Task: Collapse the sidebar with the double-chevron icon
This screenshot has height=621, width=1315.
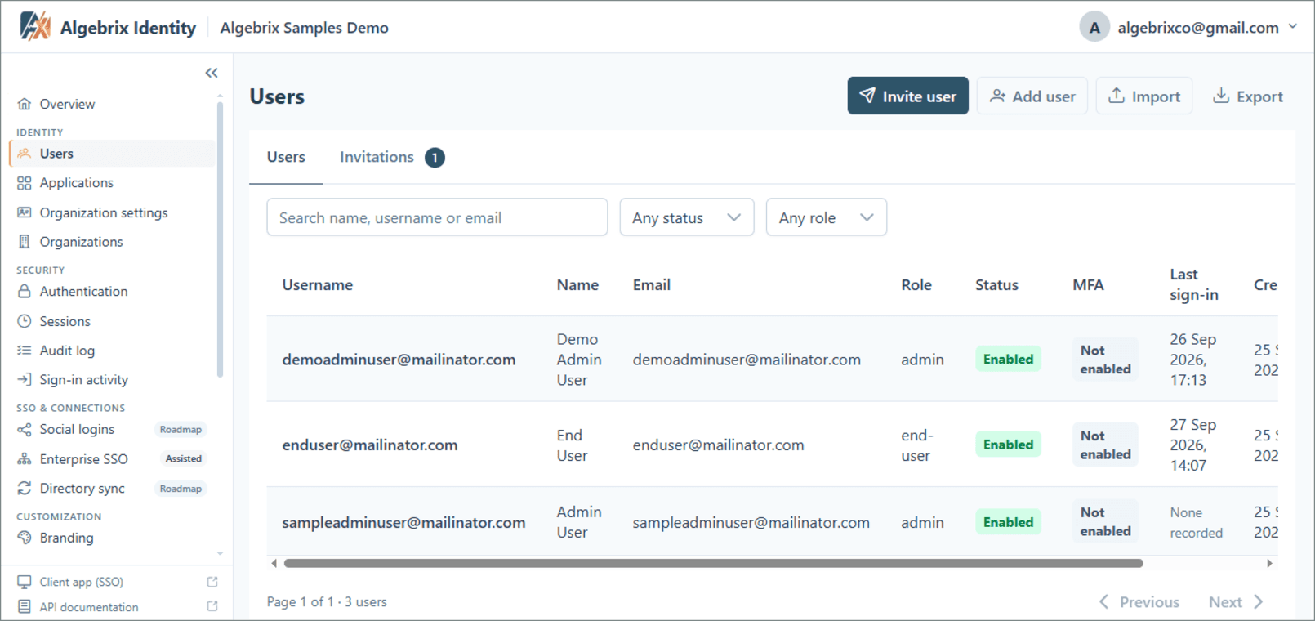Action: (212, 73)
